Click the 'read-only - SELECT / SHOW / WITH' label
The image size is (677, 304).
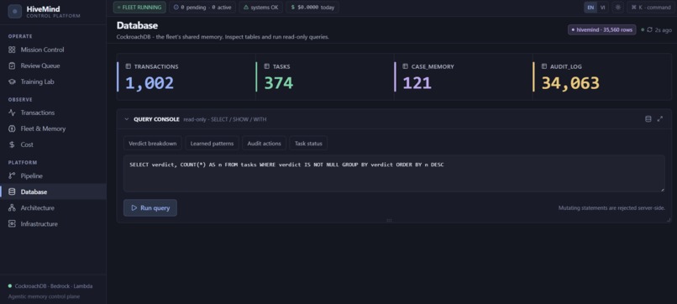tap(225, 119)
